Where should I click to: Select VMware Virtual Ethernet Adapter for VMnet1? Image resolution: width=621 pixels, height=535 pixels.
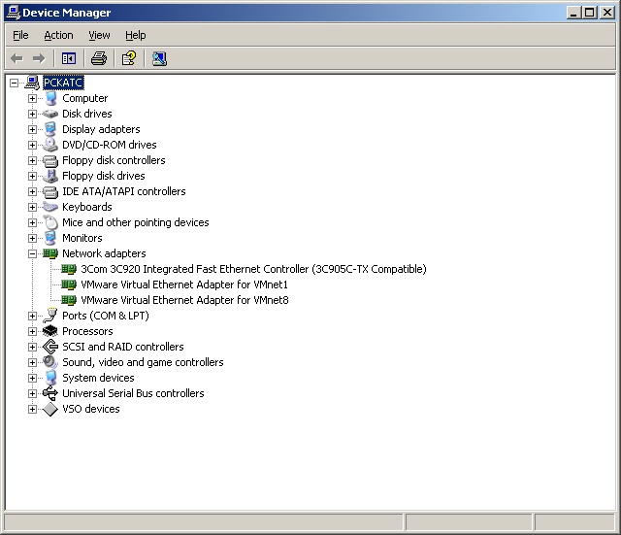184,284
